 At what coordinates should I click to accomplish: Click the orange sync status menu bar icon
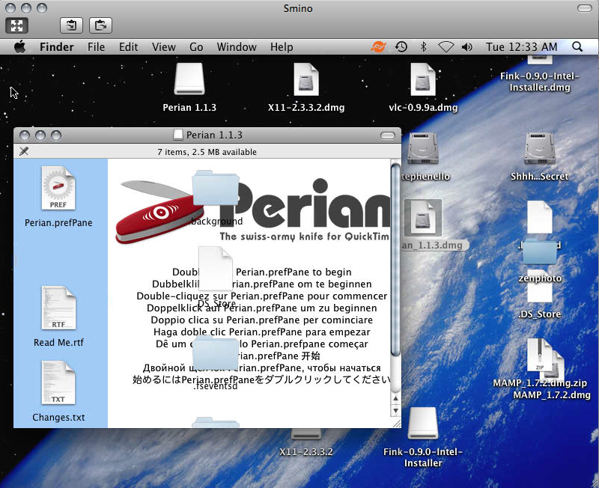[x=378, y=47]
